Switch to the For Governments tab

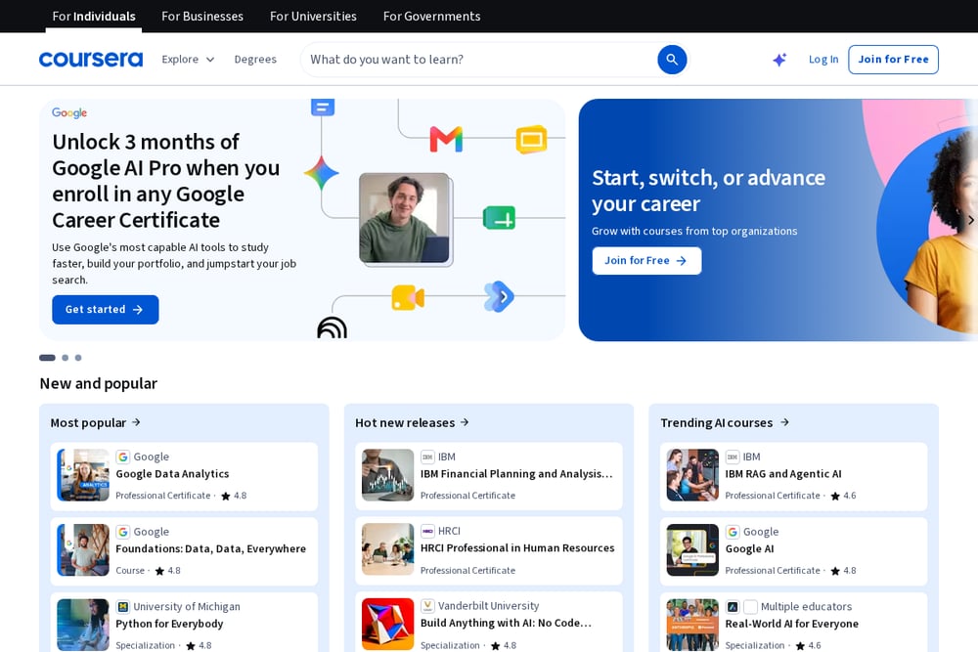[x=431, y=17]
